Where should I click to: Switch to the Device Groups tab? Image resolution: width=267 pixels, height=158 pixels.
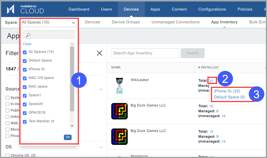pos(126,22)
